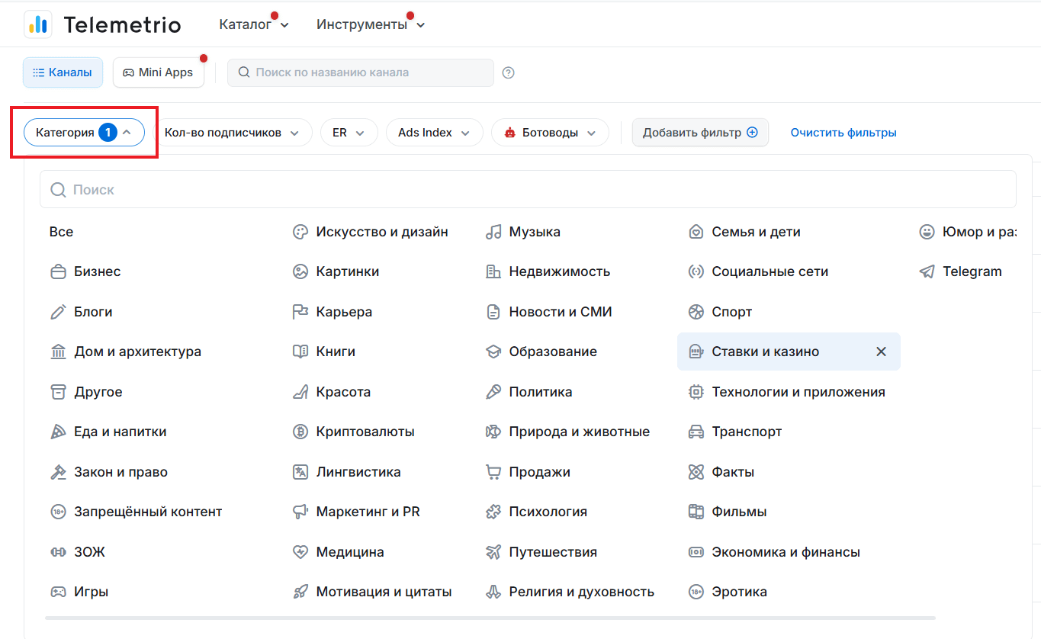Select the Все category option
Viewport: 1041px width, 639px height.
62,233
